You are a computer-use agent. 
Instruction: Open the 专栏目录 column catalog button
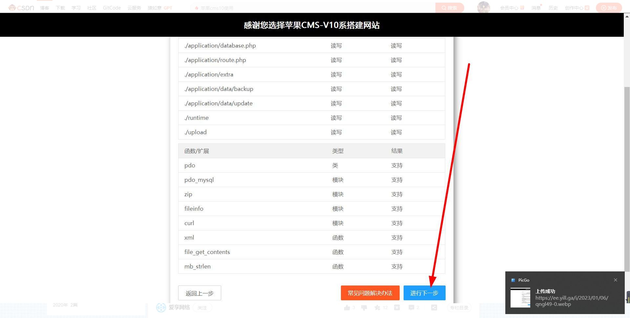pos(459,308)
